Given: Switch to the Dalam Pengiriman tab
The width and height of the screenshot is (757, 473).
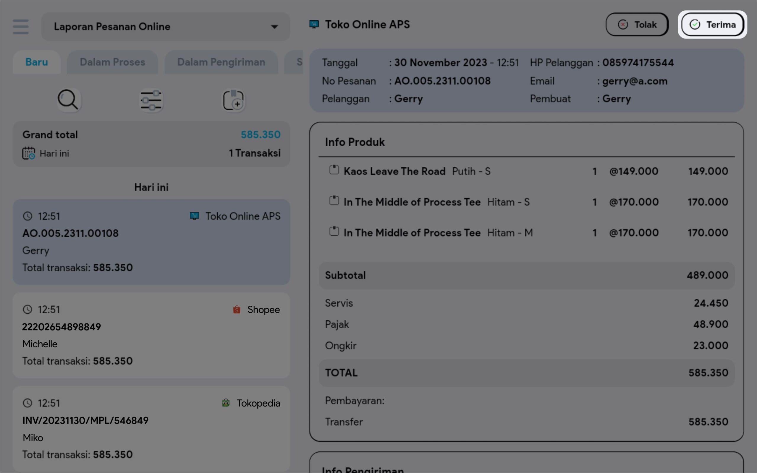Looking at the screenshot, I should tap(221, 62).
